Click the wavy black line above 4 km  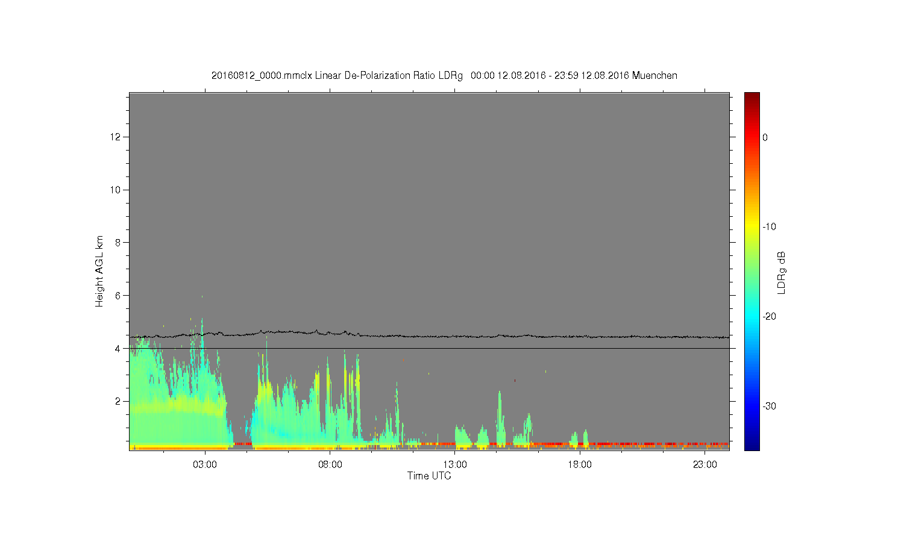click(429, 335)
